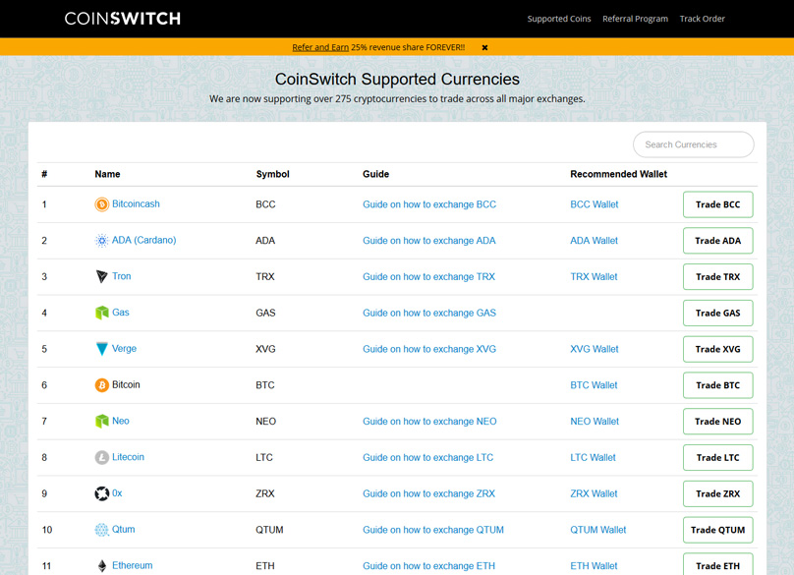Click Trade BCC button
This screenshot has height=575, width=794.
(x=717, y=204)
